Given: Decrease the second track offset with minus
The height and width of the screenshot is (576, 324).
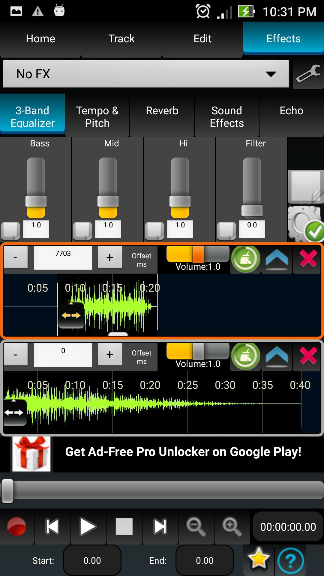Looking at the screenshot, I should click(16, 355).
